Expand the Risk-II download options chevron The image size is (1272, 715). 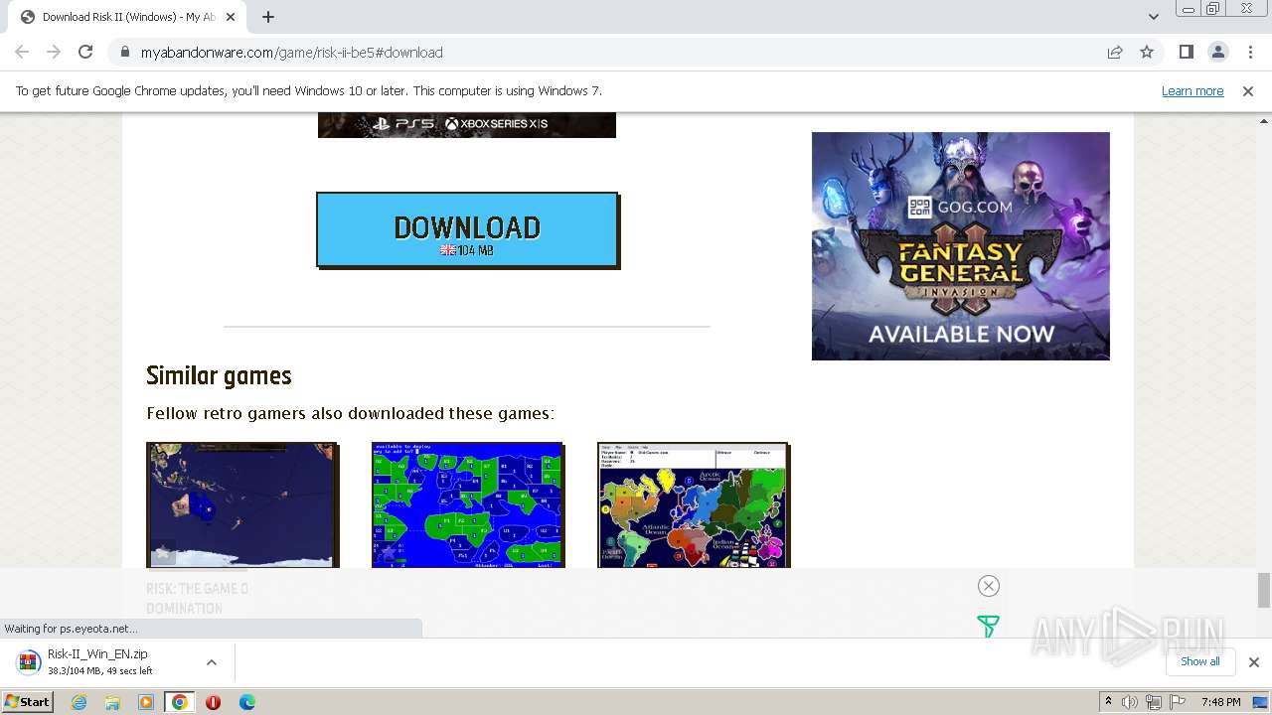[212, 662]
